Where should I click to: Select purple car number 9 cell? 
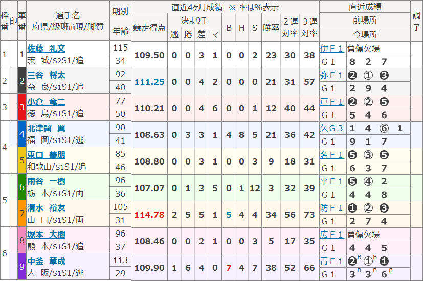(22, 267)
